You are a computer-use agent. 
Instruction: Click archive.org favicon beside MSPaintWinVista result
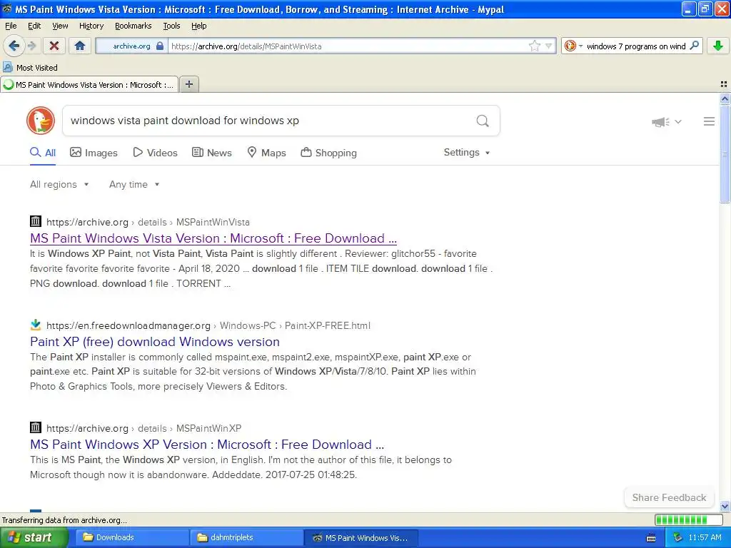point(36,221)
